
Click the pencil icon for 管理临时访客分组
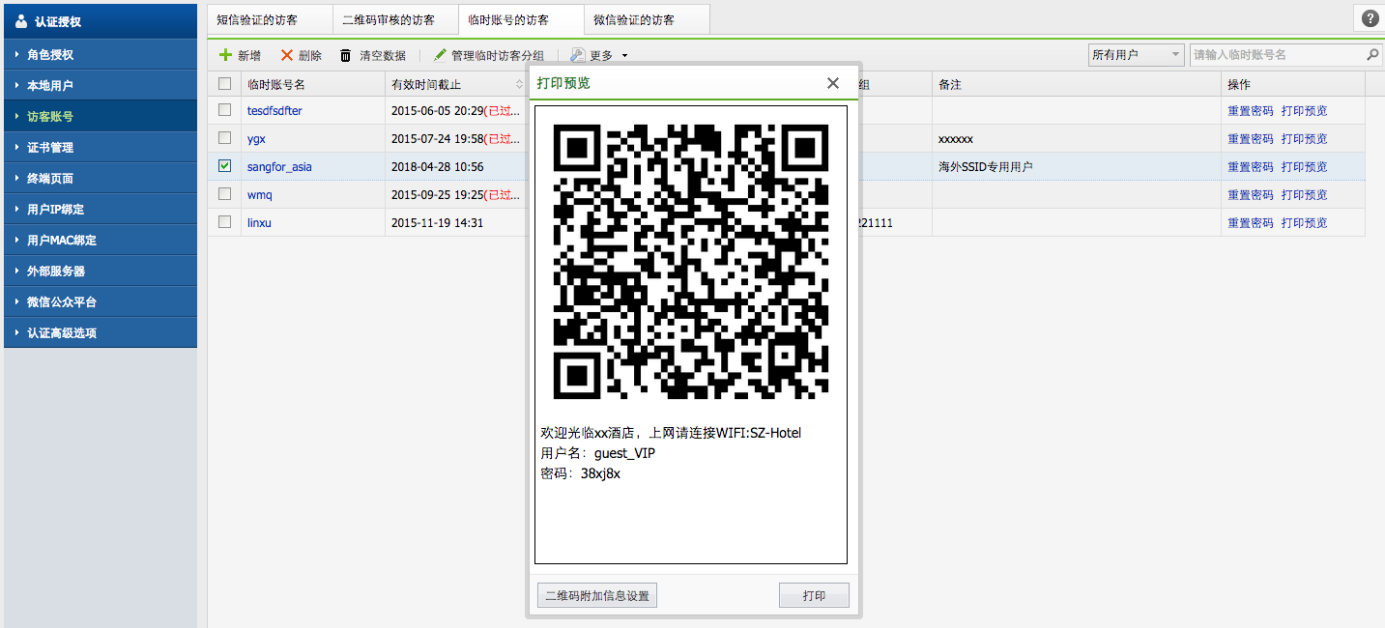[x=441, y=56]
